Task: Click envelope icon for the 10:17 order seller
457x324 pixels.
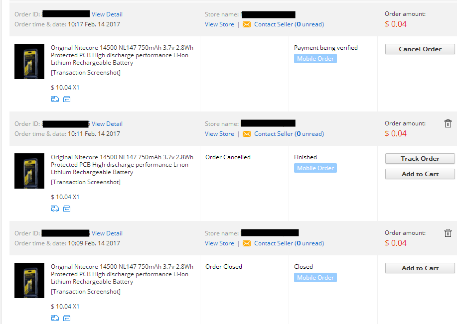Action: point(247,24)
